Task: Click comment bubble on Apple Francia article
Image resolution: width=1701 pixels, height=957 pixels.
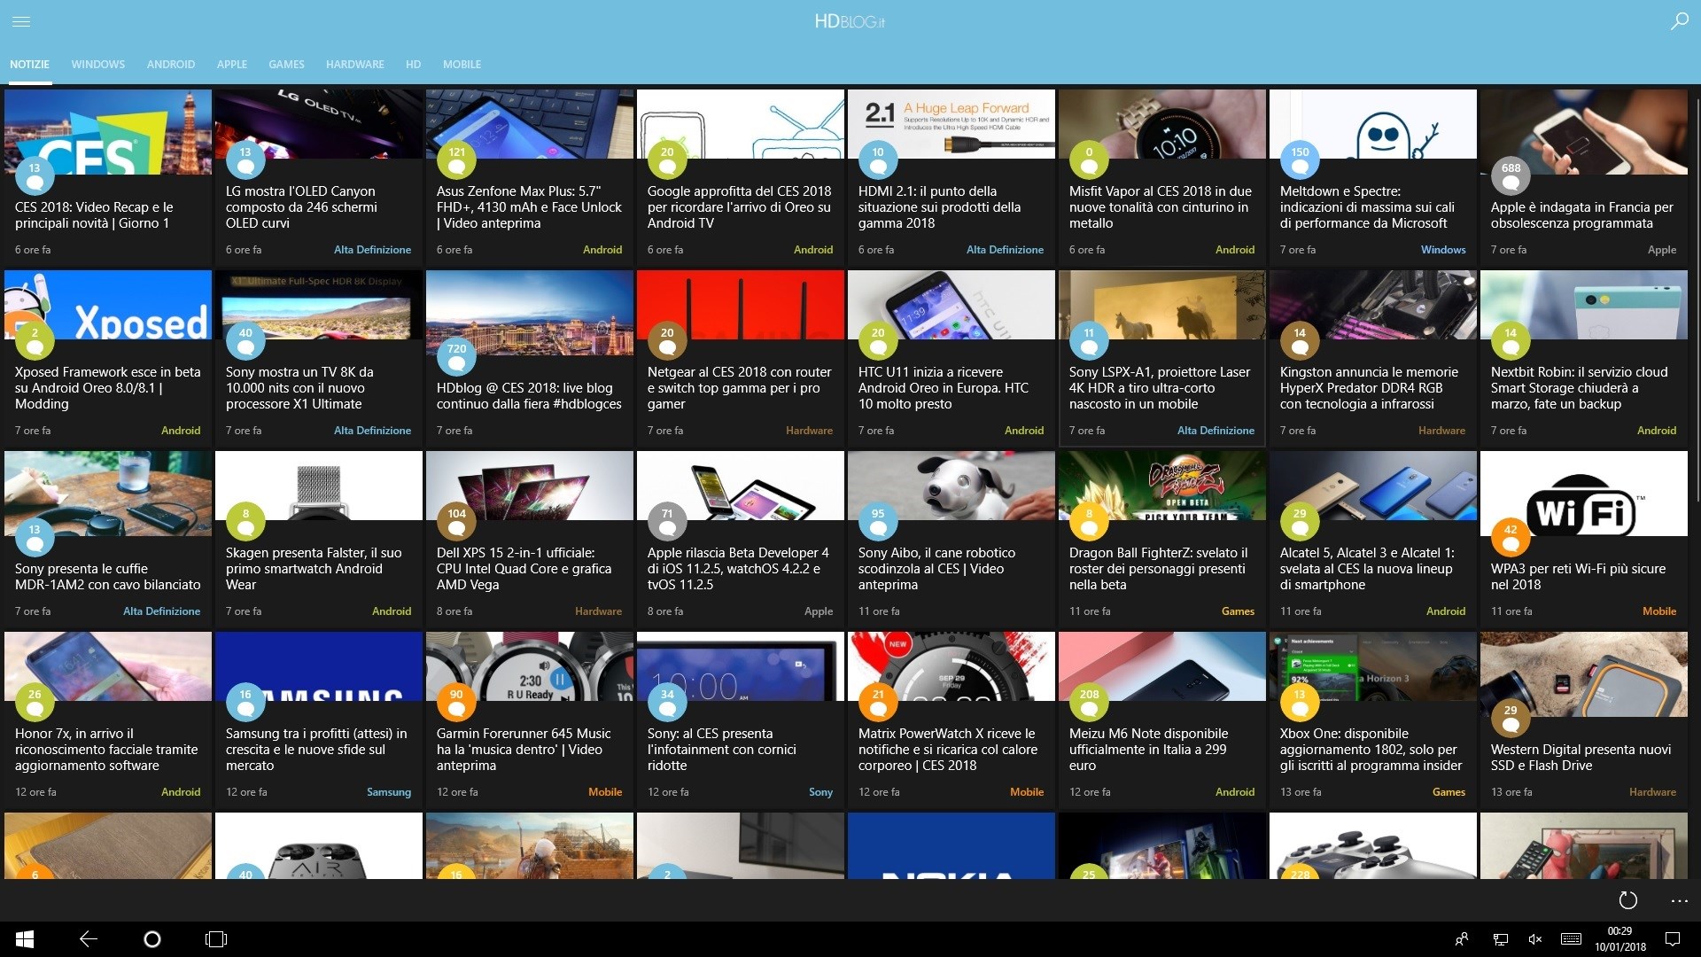Action: click(1511, 175)
